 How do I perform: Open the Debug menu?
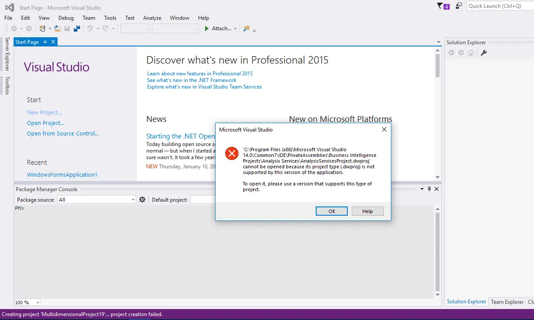(66, 18)
